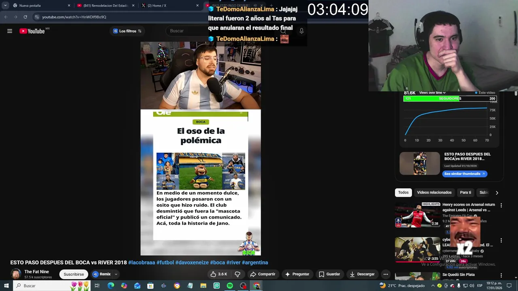518x291 pixels.
Task: Expand the Views over time dropdown
Action: pos(432,93)
